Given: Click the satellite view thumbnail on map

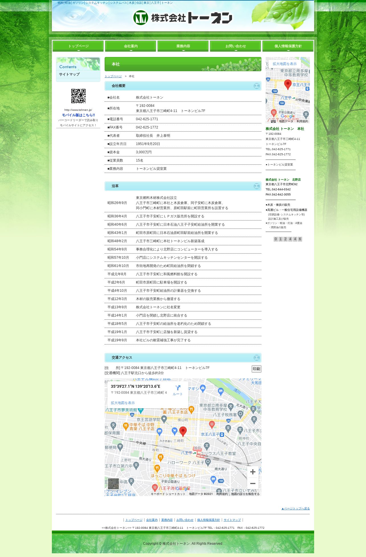Looking at the screenshot, I should click(113, 484).
